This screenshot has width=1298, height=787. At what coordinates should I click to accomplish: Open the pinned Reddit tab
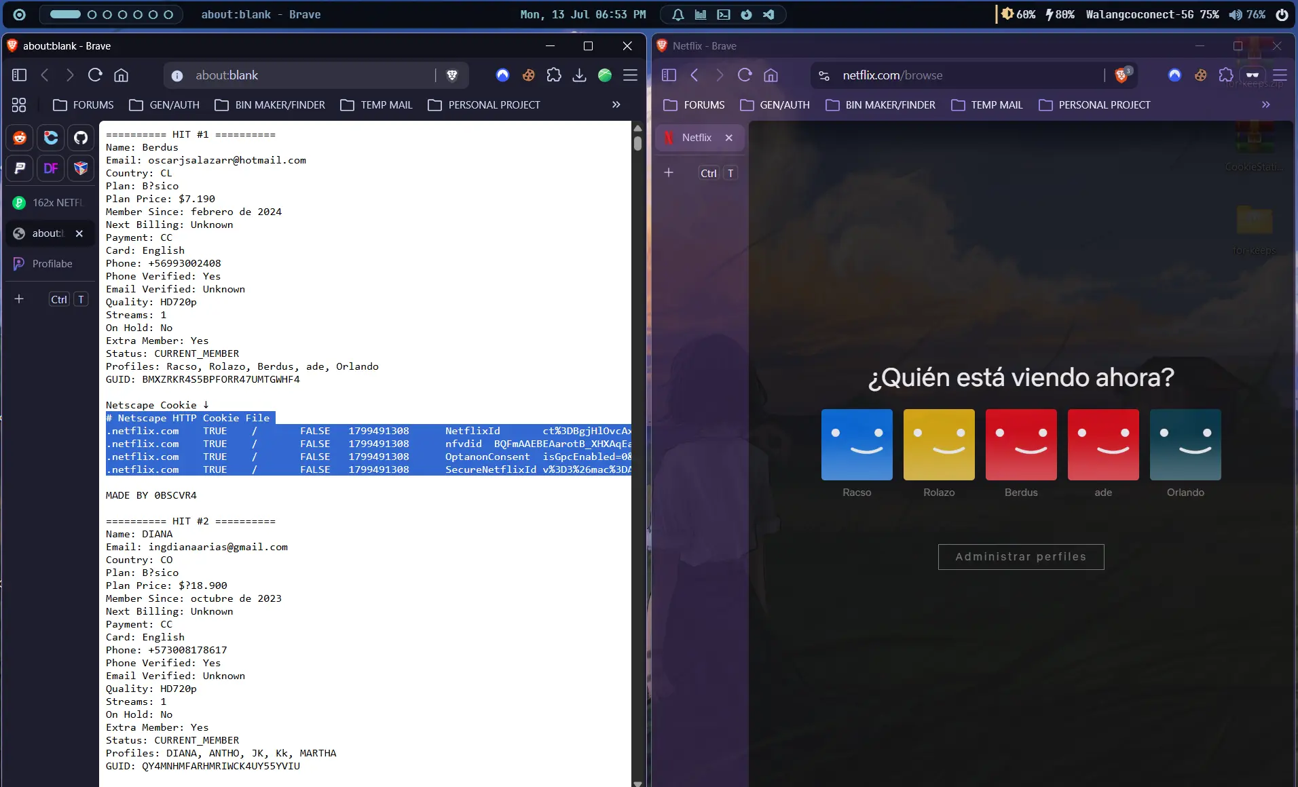pyautogui.click(x=20, y=138)
